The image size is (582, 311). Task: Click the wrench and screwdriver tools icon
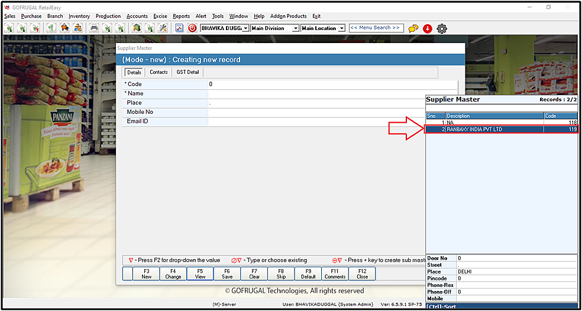coord(164,28)
